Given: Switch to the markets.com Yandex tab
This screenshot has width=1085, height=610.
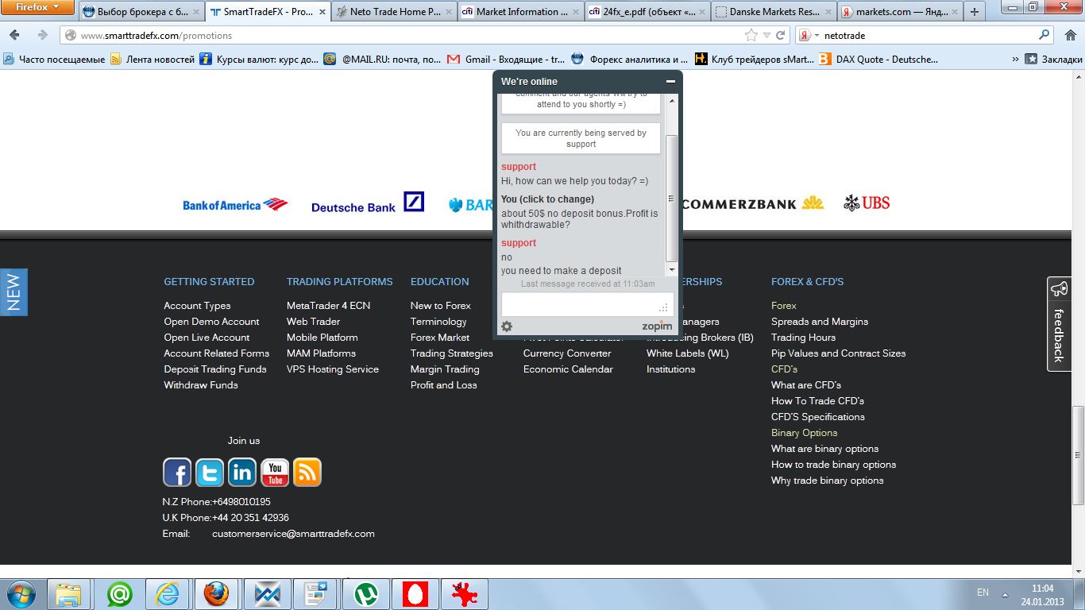Looking at the screenshot, I should (x=899, y=12).
